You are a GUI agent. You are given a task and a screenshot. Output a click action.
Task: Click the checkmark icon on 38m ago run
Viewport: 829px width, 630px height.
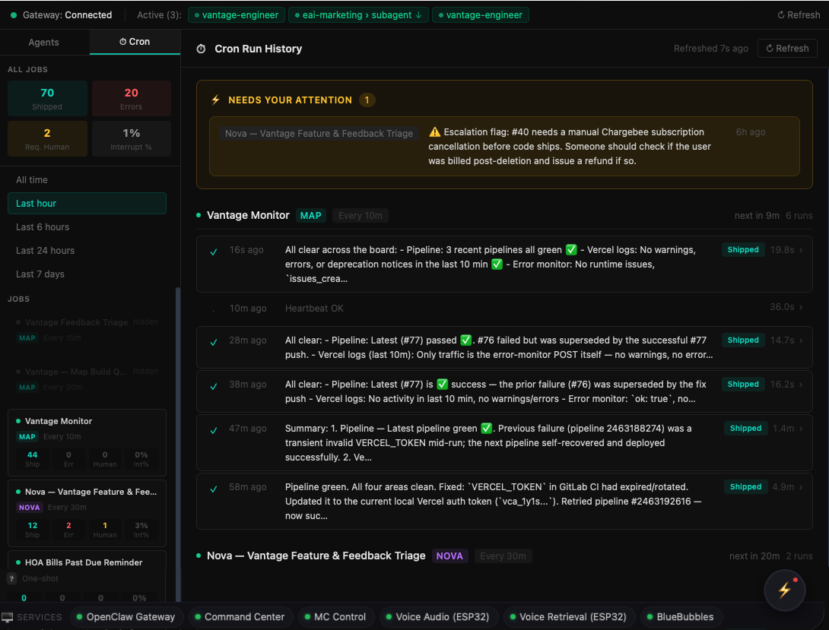click(x=214, y=387)
